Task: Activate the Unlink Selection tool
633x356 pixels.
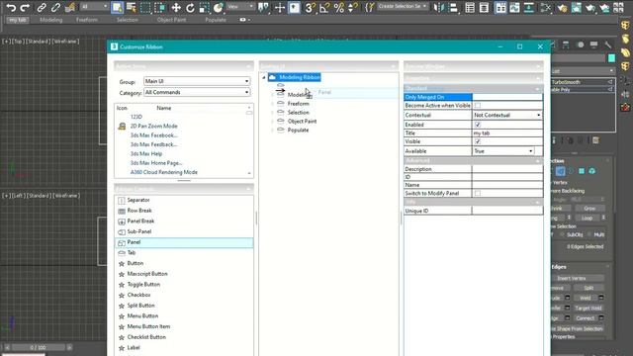Action: [55, 7]
